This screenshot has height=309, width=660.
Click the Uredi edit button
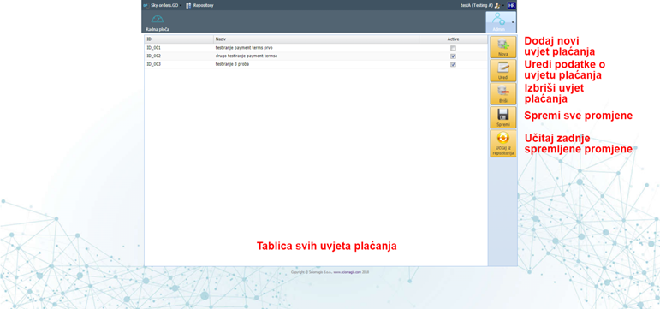[503, 70]
